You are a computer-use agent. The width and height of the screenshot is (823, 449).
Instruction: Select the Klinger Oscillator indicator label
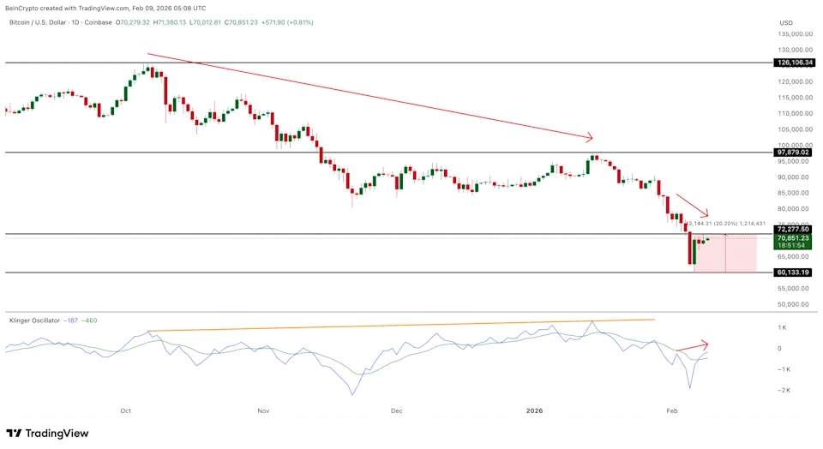tap(34, 320)
